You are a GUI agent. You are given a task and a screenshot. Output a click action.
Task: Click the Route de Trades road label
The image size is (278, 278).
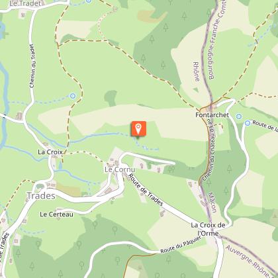[x=146, y=189]
